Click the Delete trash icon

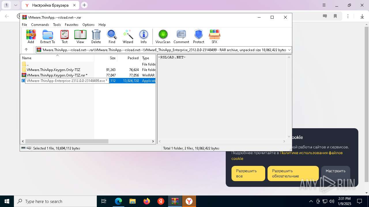96,37
